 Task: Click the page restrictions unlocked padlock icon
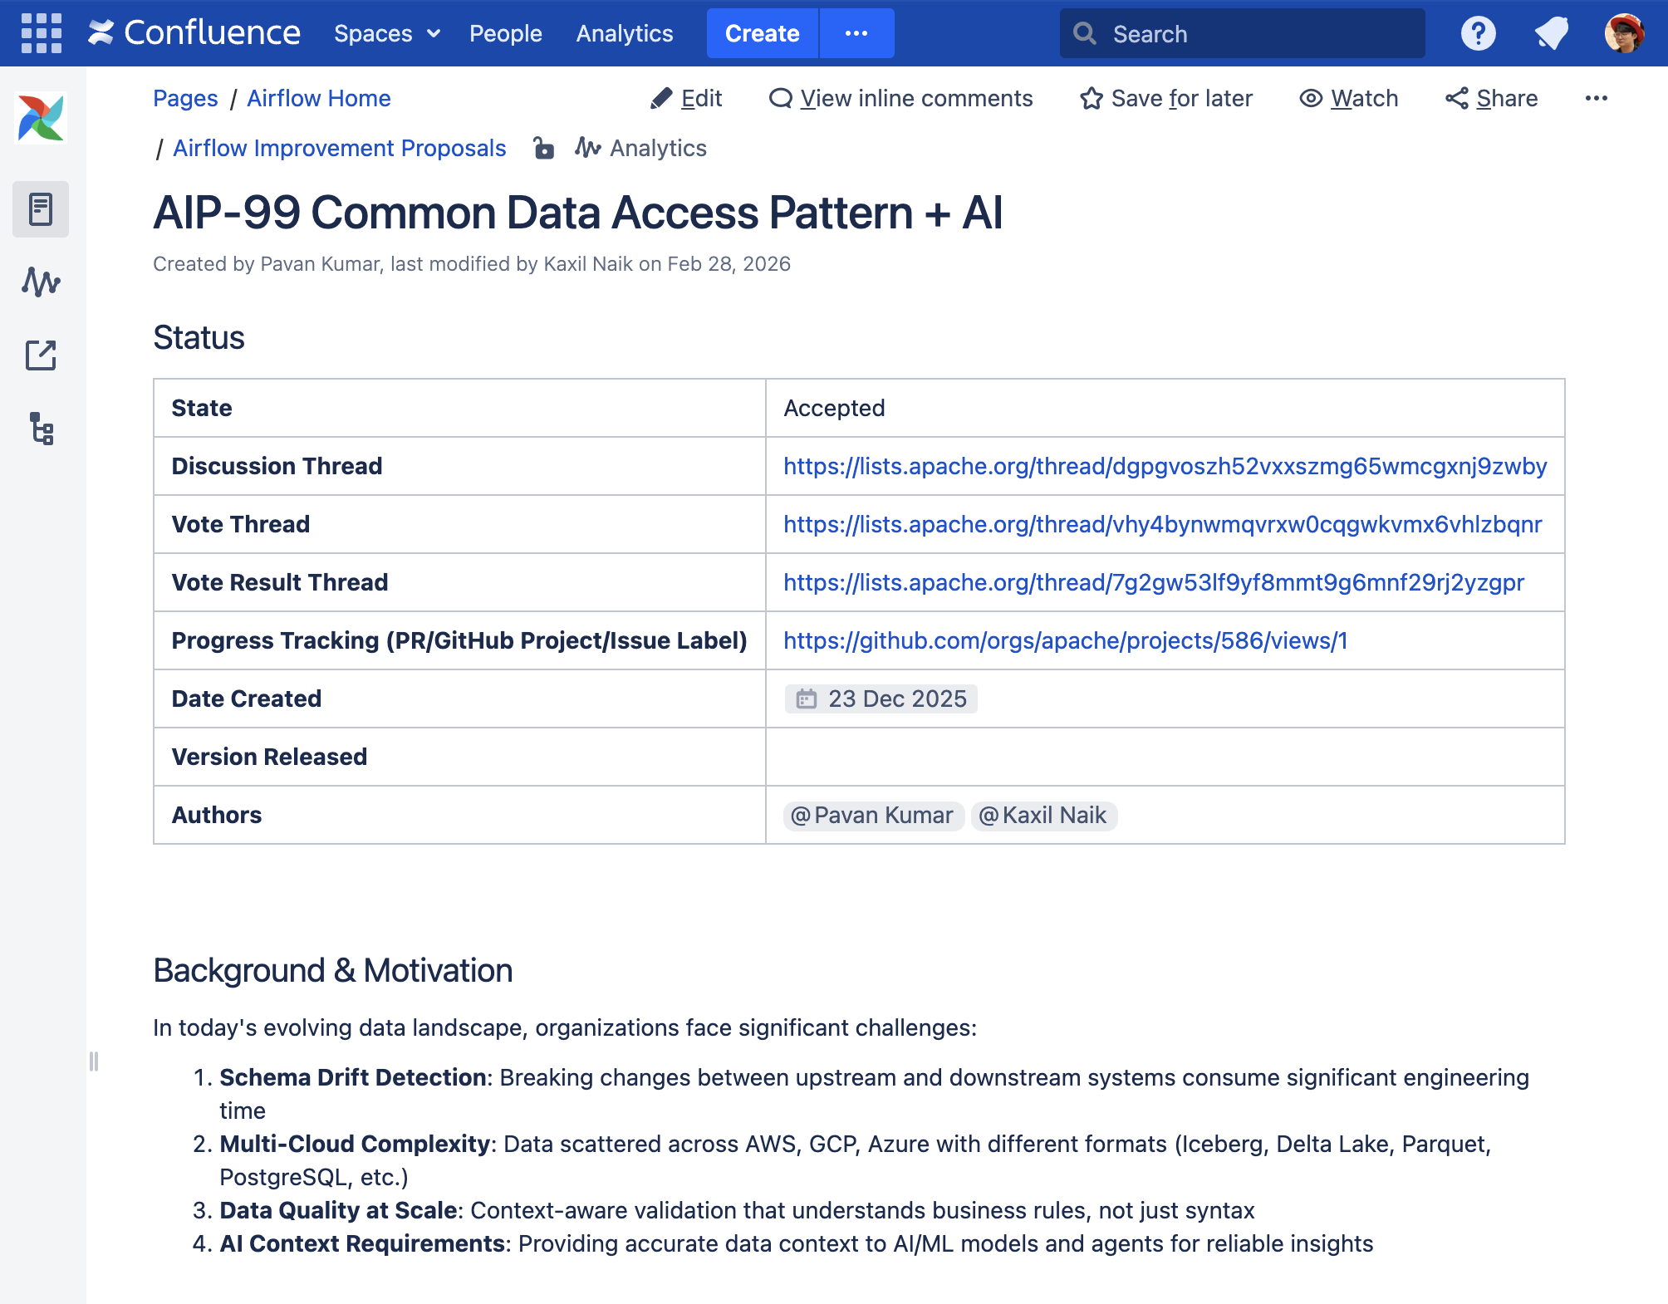(x=543, y=148)
